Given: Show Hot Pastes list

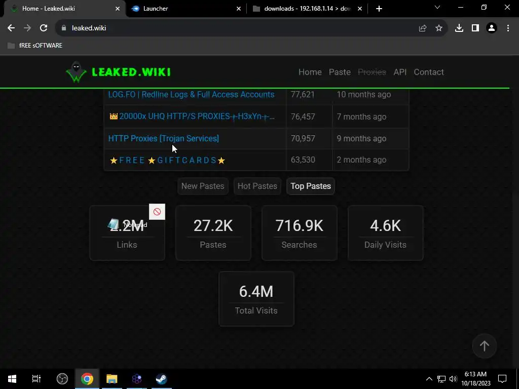Looking at the screenshot, I should pos(257,186).
